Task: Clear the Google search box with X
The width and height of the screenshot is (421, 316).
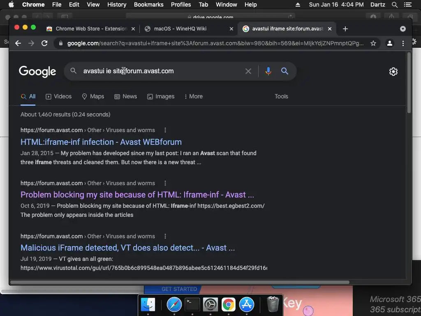Action: pyautogui.click(x=248, y=71)
